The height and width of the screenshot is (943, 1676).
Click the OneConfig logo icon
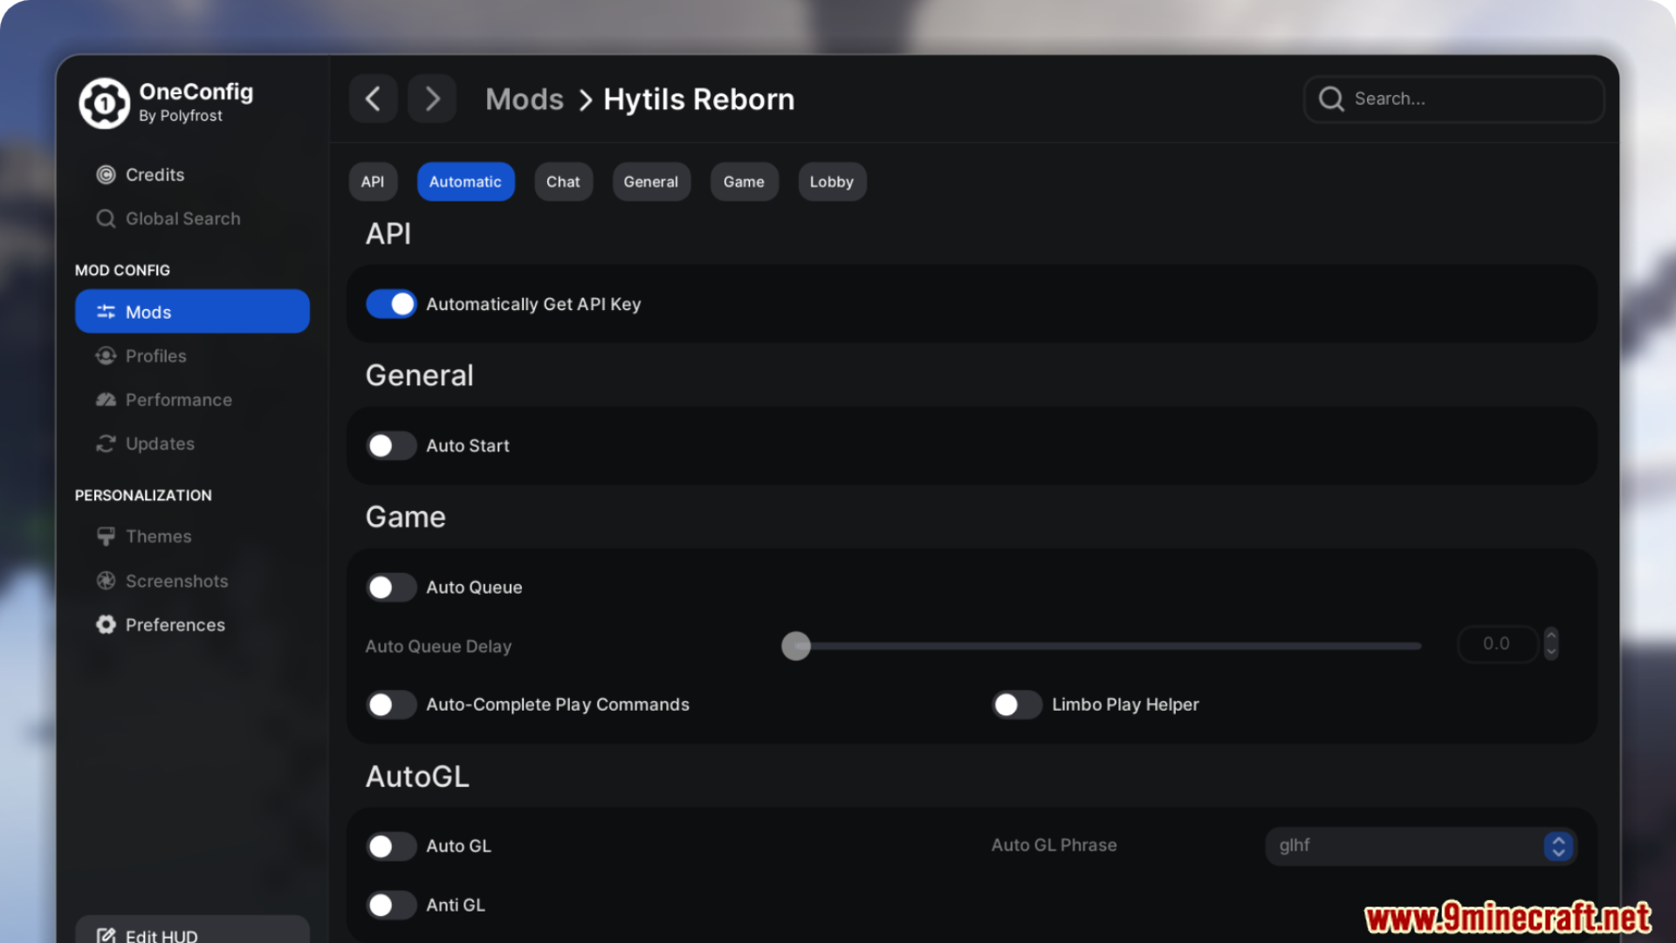104,103
